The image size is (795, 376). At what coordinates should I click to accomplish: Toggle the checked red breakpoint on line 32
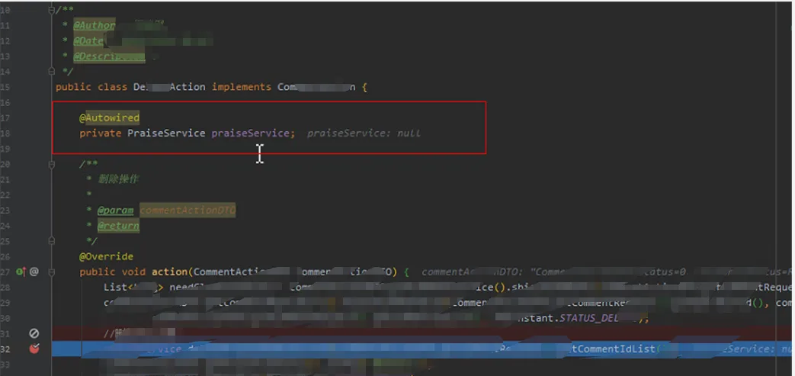34,349
